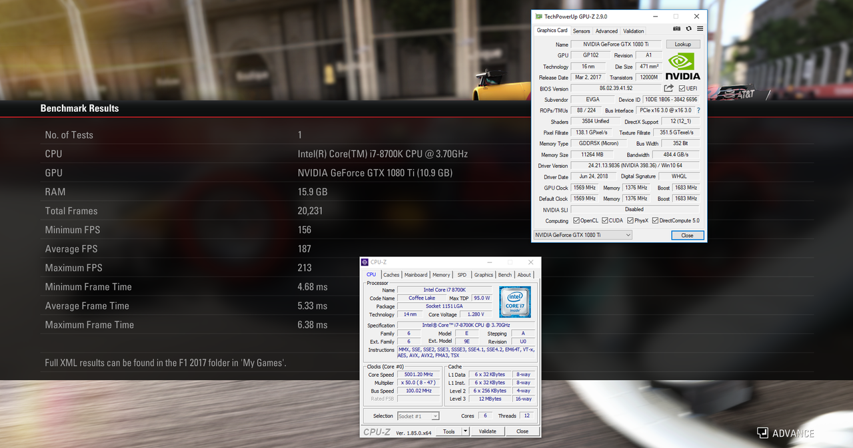This screenshot has height=448, width=853.
Task: Click the Close button in GPU-Z
Action: click(x=687, y=235)
